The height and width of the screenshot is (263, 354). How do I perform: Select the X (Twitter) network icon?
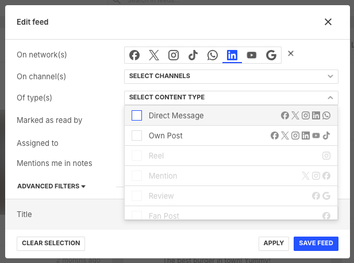pyautogui.click(x=154, y=55)
